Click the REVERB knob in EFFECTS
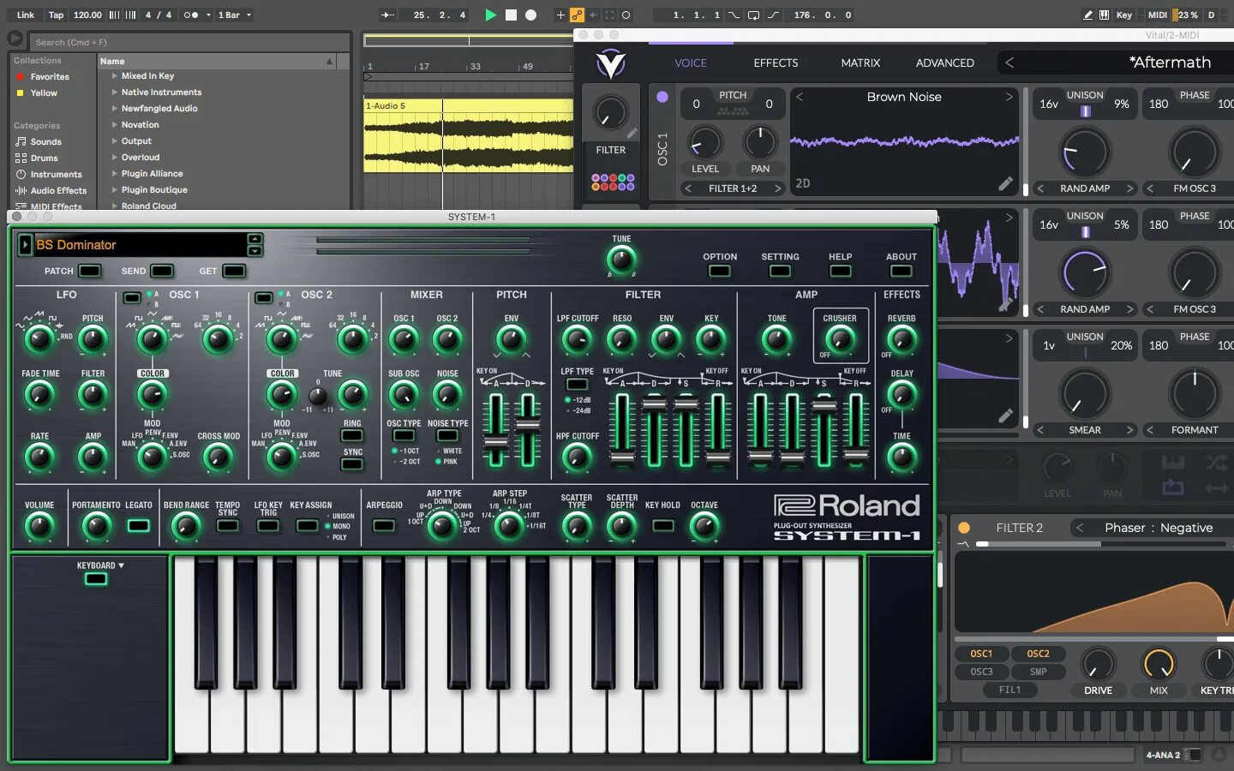The width and height of the screenshot is (1234, 771). (x=901, y=340)
